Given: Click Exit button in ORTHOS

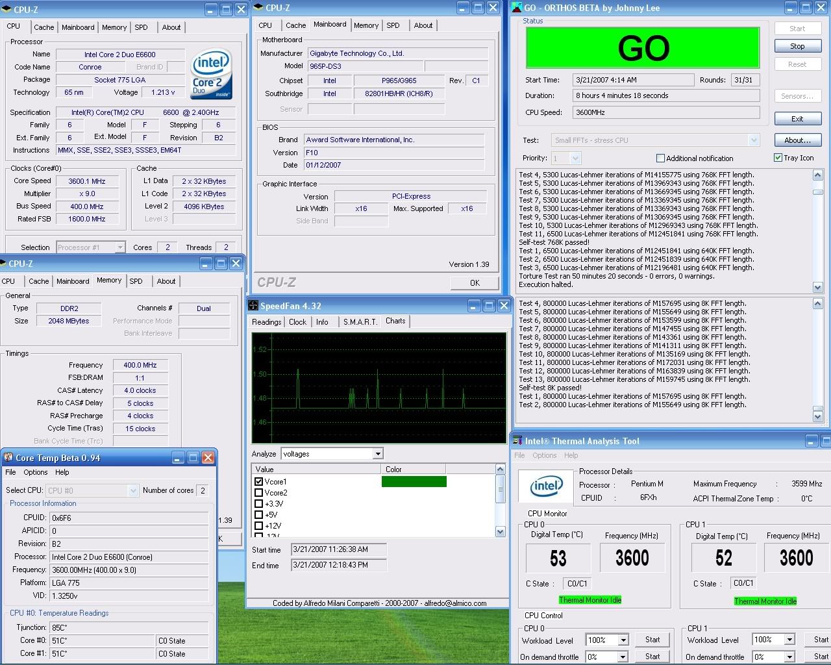Looking at the screenshot, I should click(x=797, y=119).
